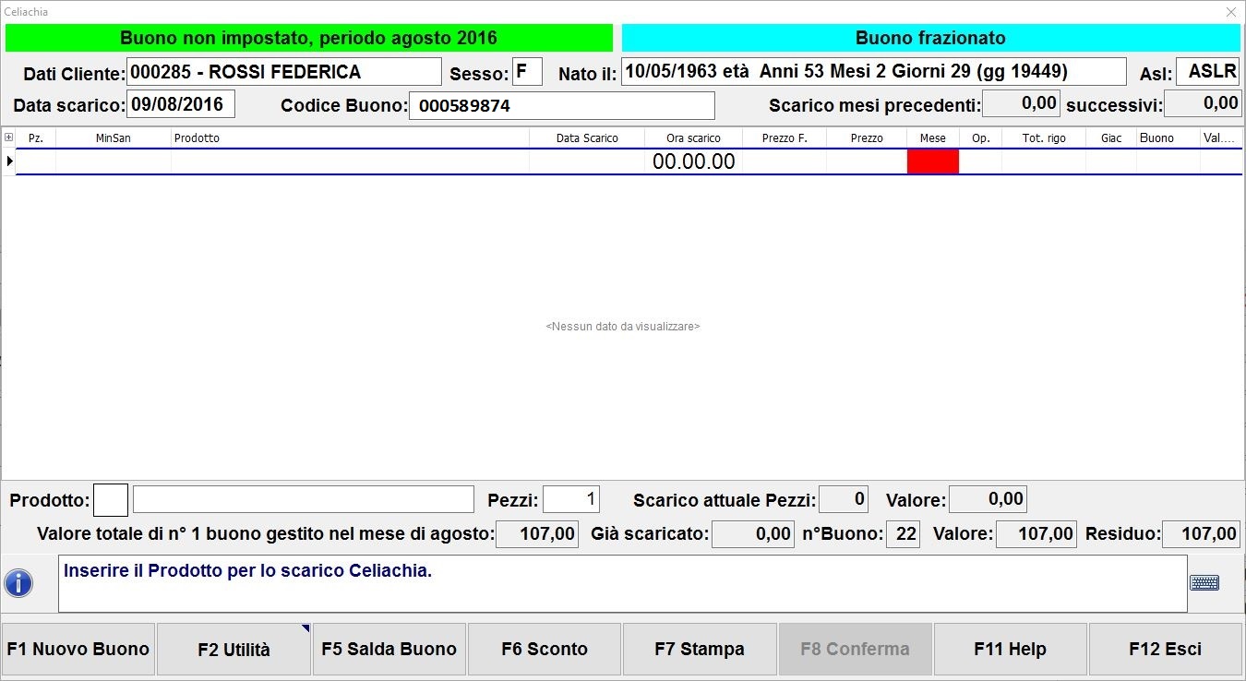Screen dimensions: 1246x681
Task: Edit the Pezzi quantity field
Action: pos(570,499)
